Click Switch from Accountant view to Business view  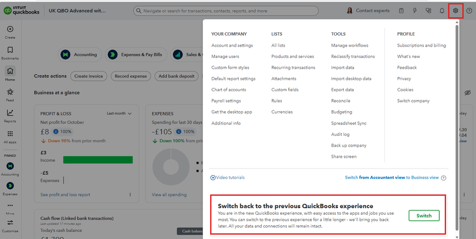(x=392, y=178)
